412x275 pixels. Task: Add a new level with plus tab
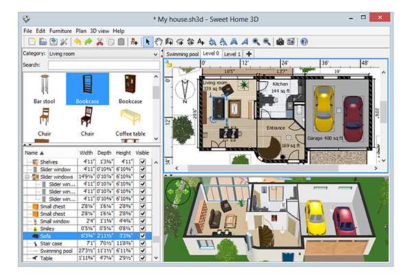249,54
